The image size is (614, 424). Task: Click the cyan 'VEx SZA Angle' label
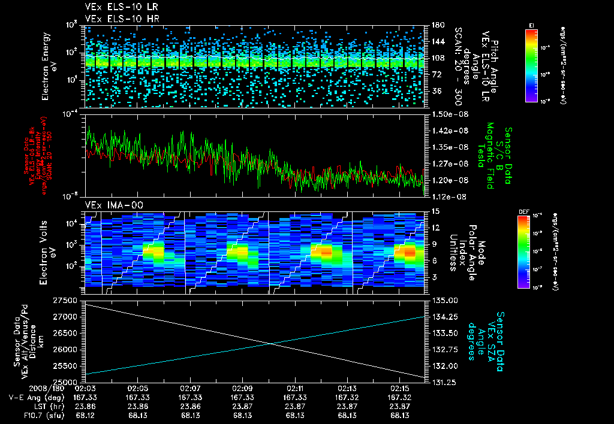point(486,341)
